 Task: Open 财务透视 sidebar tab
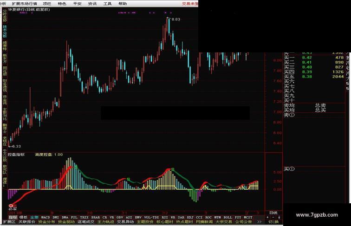(5, 85)
